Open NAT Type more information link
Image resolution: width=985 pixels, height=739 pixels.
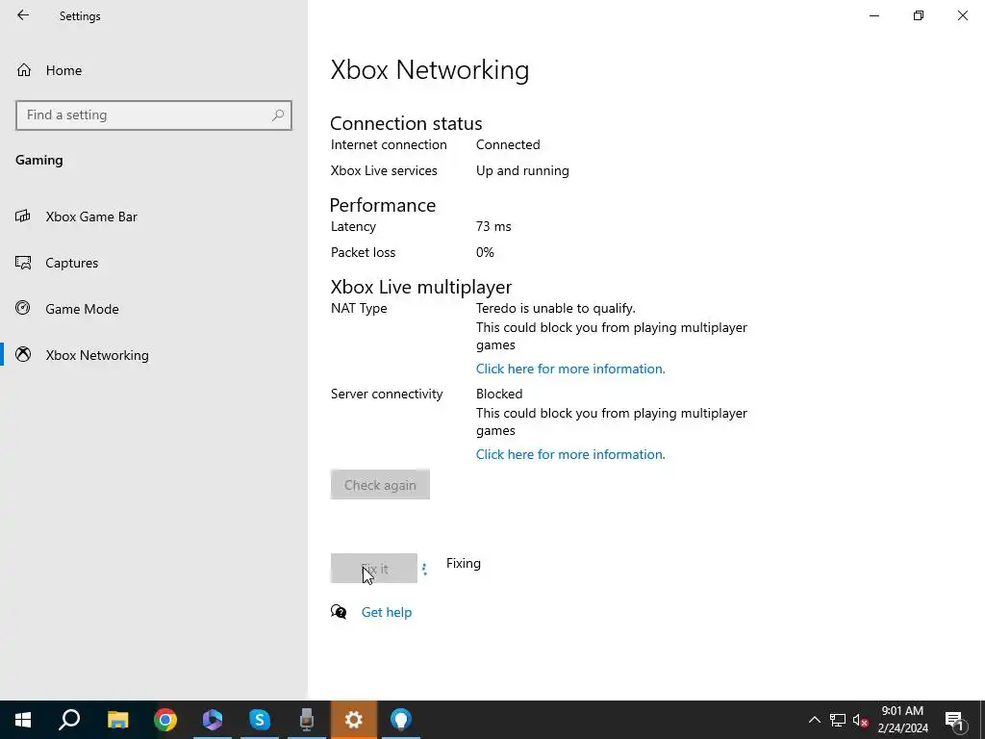(x=570, y=369)
